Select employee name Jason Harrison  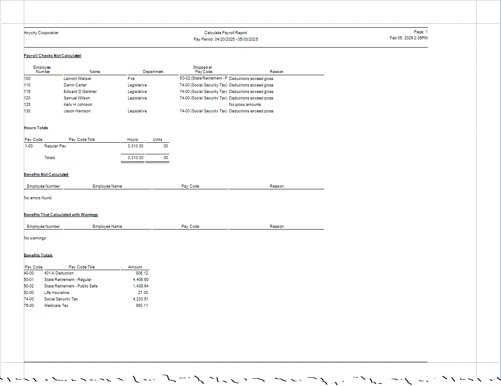[77, 111]
